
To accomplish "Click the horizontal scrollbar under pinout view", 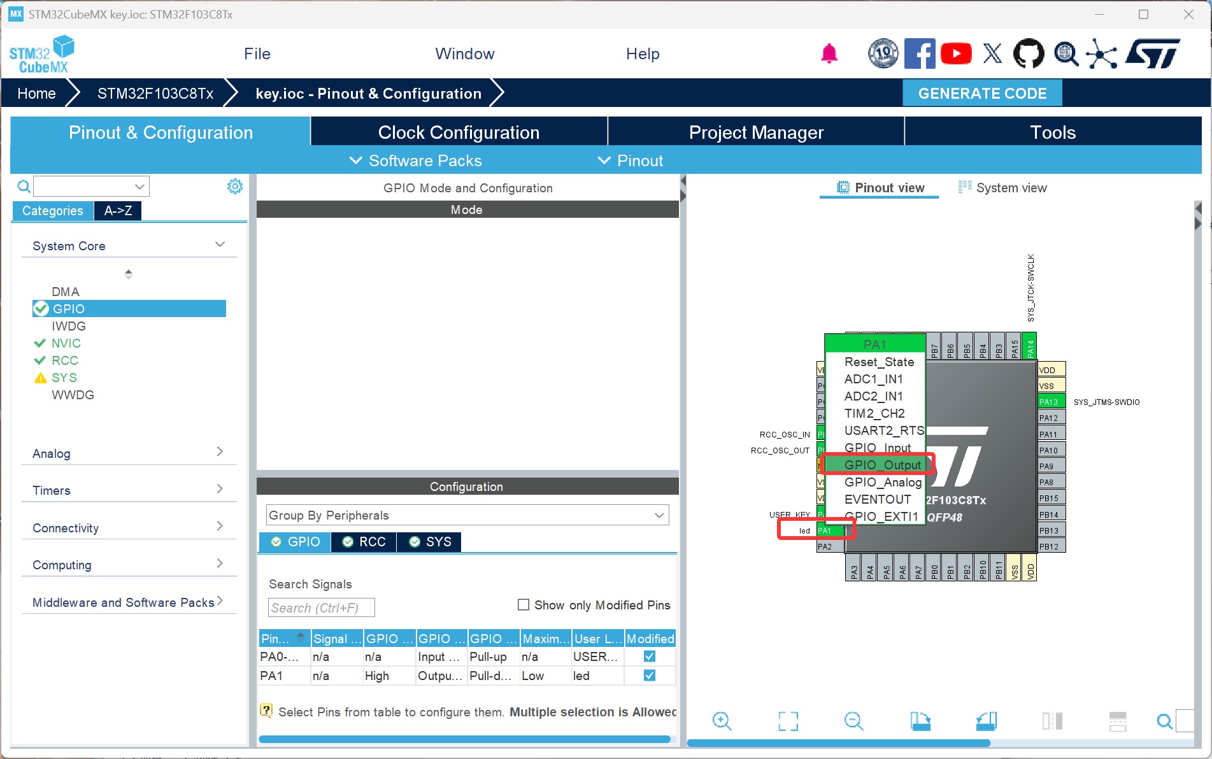I will [838, 742].
